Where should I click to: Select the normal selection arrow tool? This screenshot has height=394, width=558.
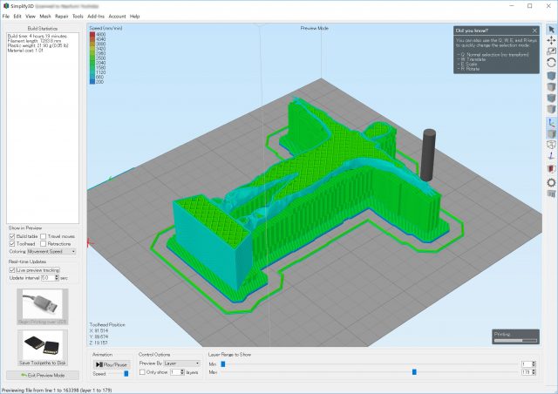(550, 31)
